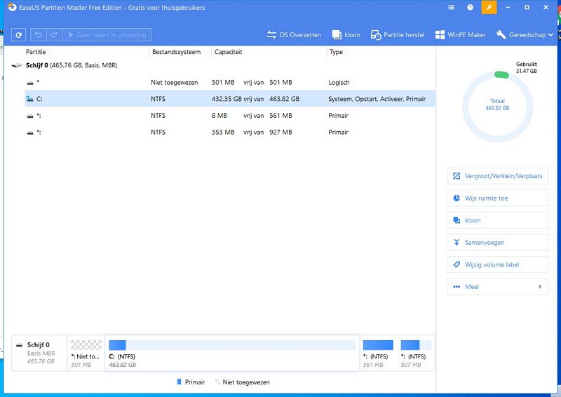Click 'Geen taken in uitvoering' execute button

107,35
